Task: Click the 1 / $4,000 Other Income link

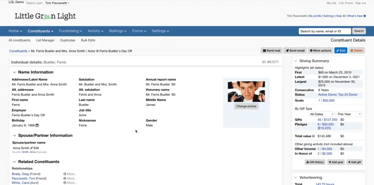Action: [x=325, y=149]
